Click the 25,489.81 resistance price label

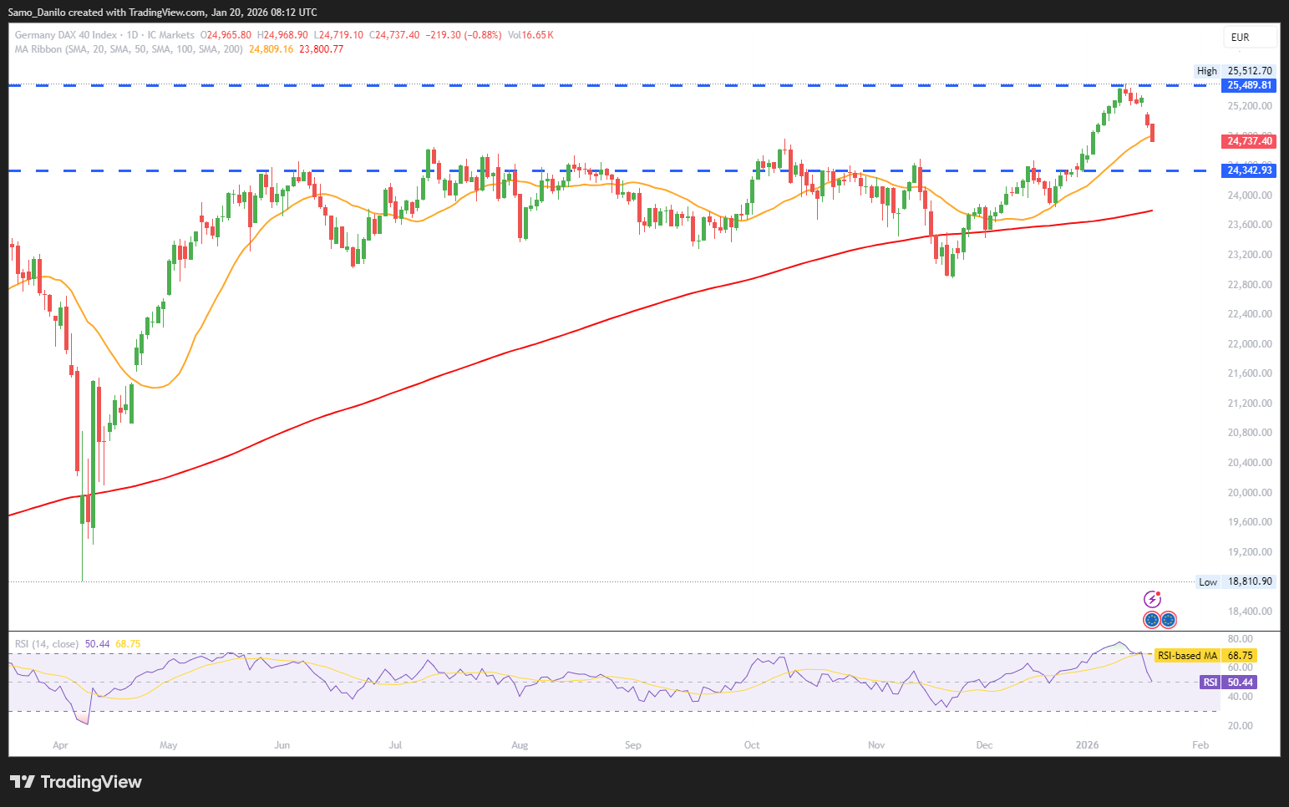pos(1249,85)
